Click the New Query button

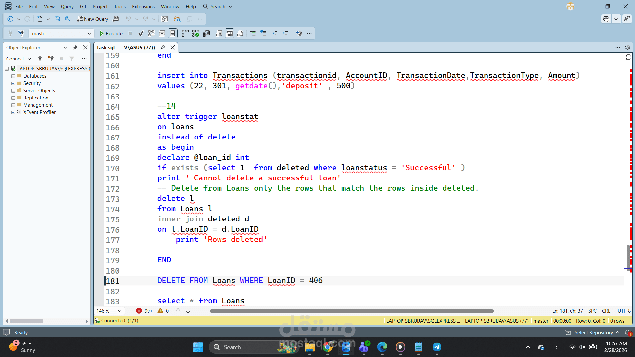(x=93, y=19)
